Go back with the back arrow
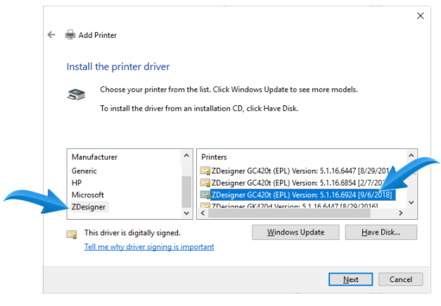Image resolution: width=441 pixels, height=306 pixels. 51,35
